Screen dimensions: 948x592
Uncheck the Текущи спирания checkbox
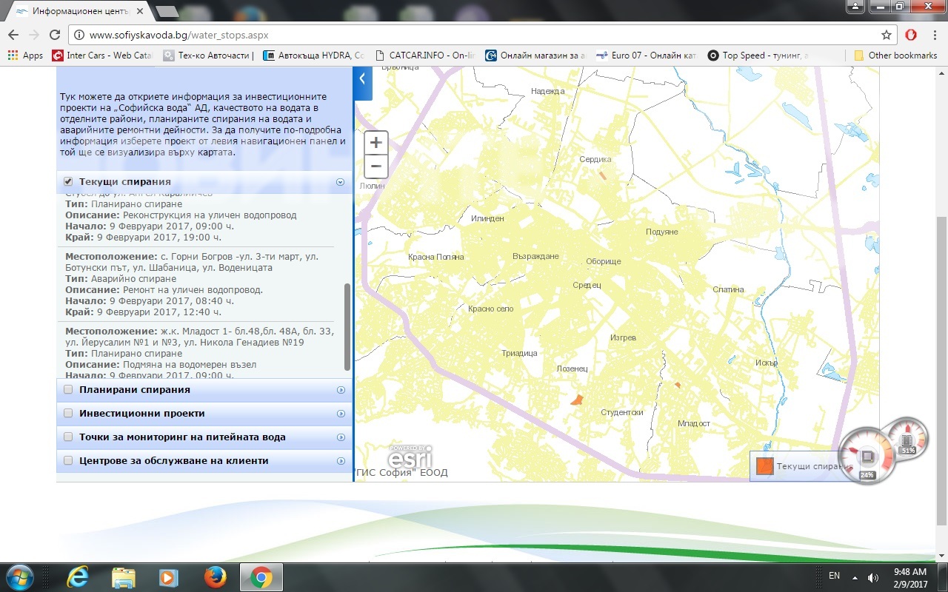pos(68,181)
